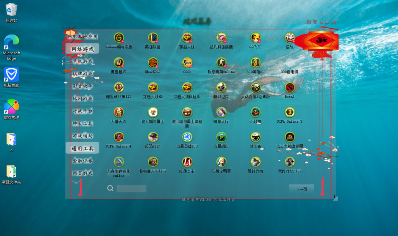Focus the game search input field
Viewport: 398px width, 236px height.
tap(131, 189)
